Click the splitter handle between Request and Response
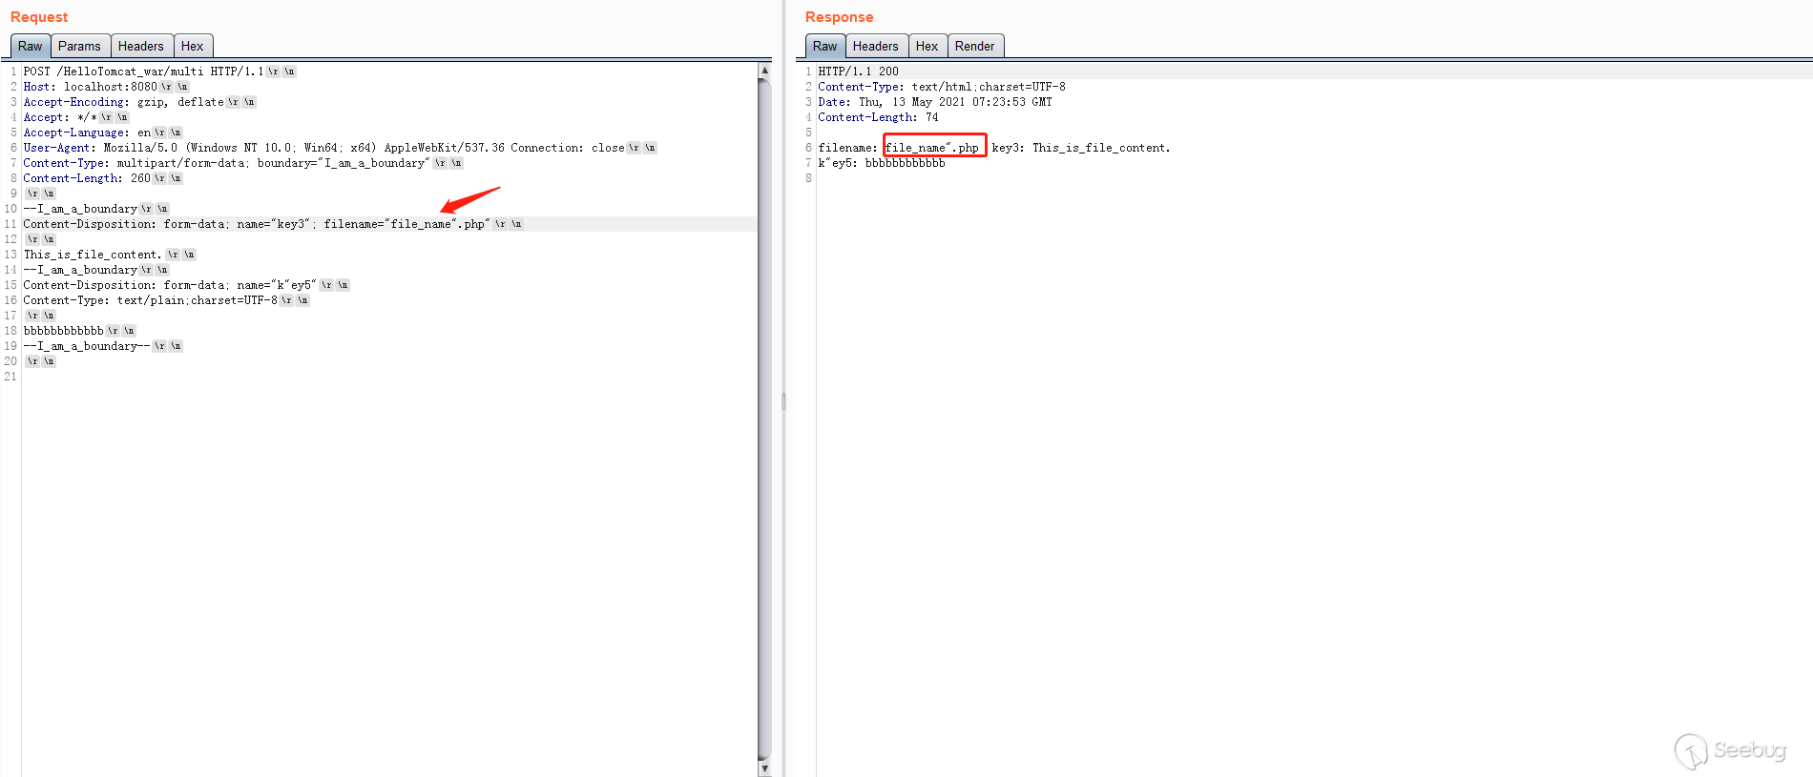 click(x=783, y=401)
